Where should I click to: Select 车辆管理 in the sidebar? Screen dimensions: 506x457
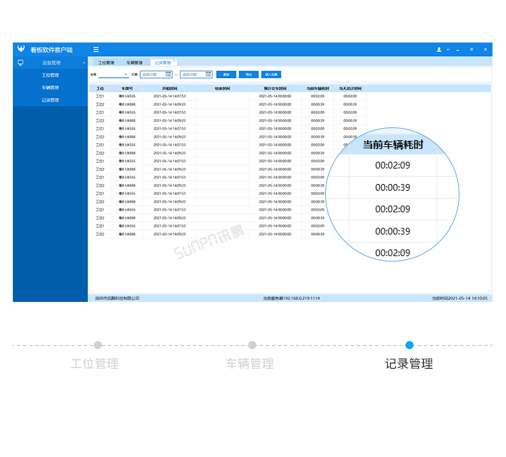[x=51, y=88]
